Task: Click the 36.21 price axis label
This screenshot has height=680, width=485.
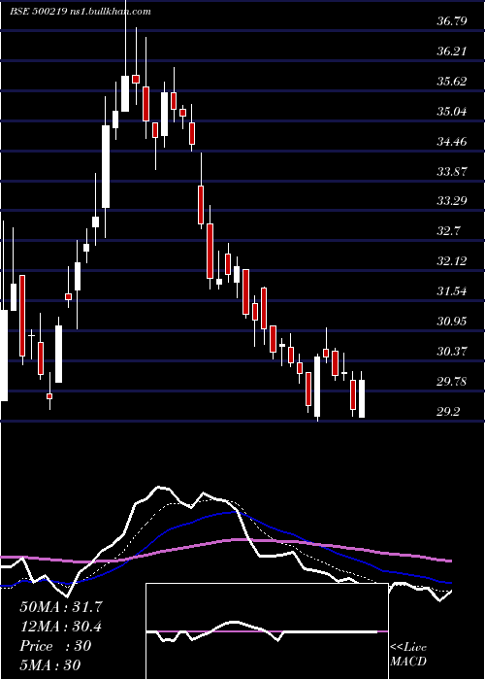Action: click(452, 51)
